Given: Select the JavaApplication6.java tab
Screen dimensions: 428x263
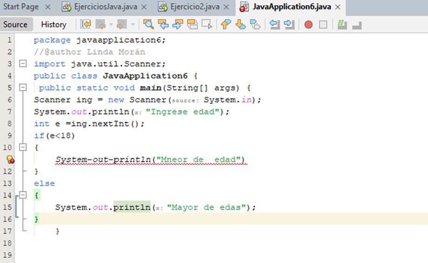Looking at the screenshot, I should tap(292, 7).
